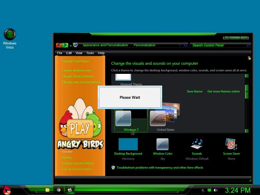Open the recent pages dropdown arrow
The height and width of the screenshot is (195, 260).
point(71,46)
